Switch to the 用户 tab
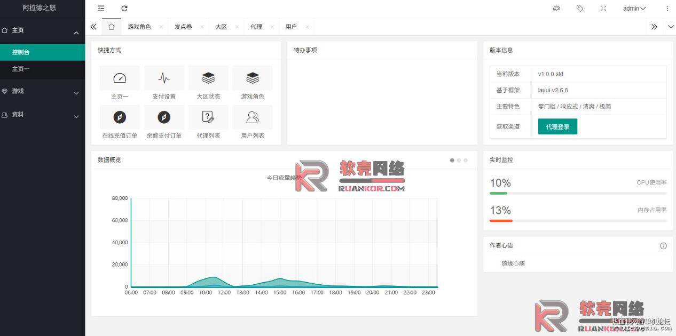The width and height of the screenshot is (676, 336). tap(291, 27)
